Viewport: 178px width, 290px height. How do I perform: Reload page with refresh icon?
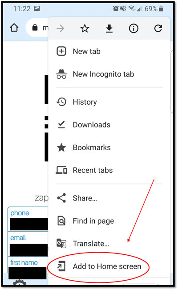(x=158, y=29)
